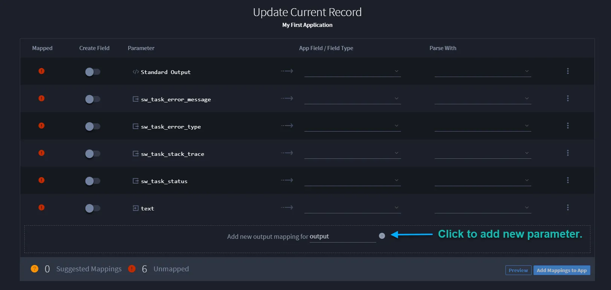Enable Create Field toggle for sw_task_status
The width and height of the screenshot is (611, 290).
[x=92, y=181]
